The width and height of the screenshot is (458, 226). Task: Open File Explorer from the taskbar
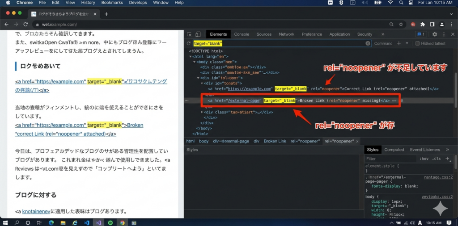(x=63, y=223)
